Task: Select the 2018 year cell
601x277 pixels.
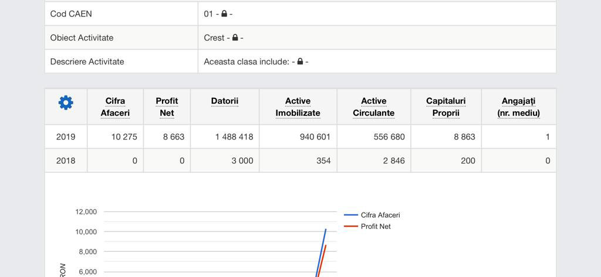Action: pyautogui.click(x=66, y=160)
